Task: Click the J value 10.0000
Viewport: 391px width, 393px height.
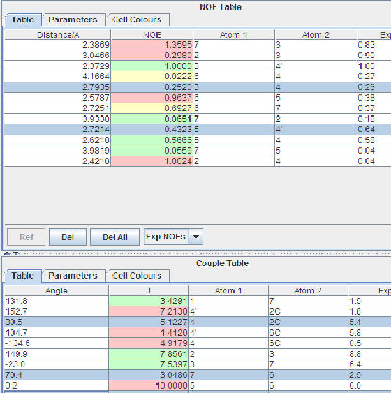Action: (149, 385)
